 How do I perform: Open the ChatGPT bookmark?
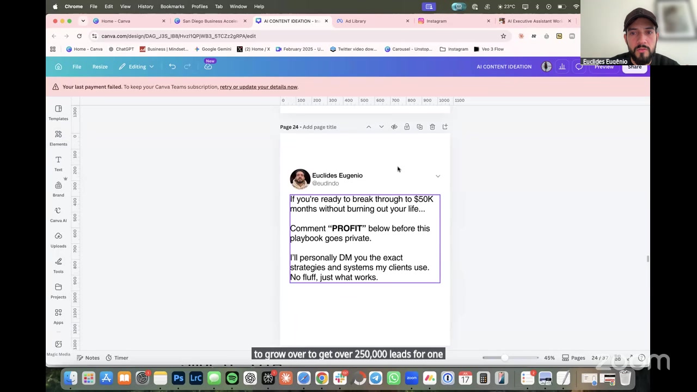[x=121, y=49]
